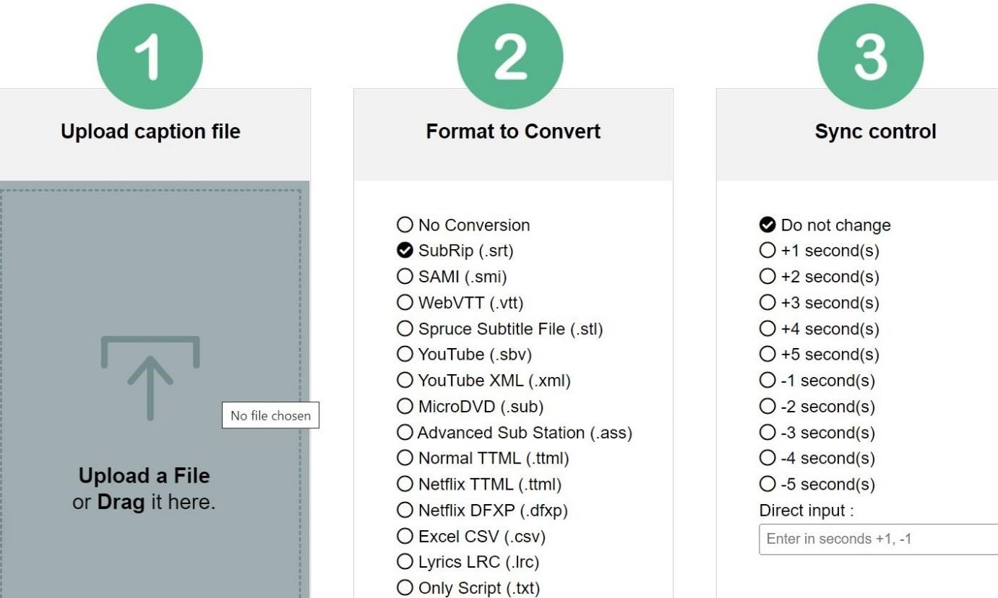The width and height of the screenshot is (998, 598).
Task: Select Advanced Sub Station (.ass) format
Action: click(x=405, y=433)
